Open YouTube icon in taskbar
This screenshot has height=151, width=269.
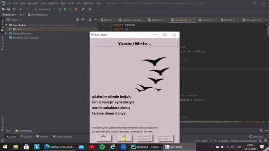coord(92,147)
